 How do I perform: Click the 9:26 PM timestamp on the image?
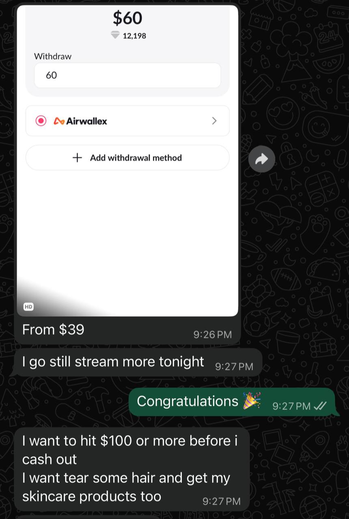[213, 335]
